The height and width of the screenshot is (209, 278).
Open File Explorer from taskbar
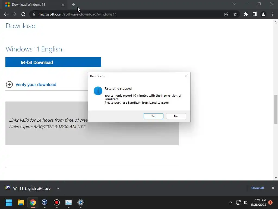[x=21, y=202]
